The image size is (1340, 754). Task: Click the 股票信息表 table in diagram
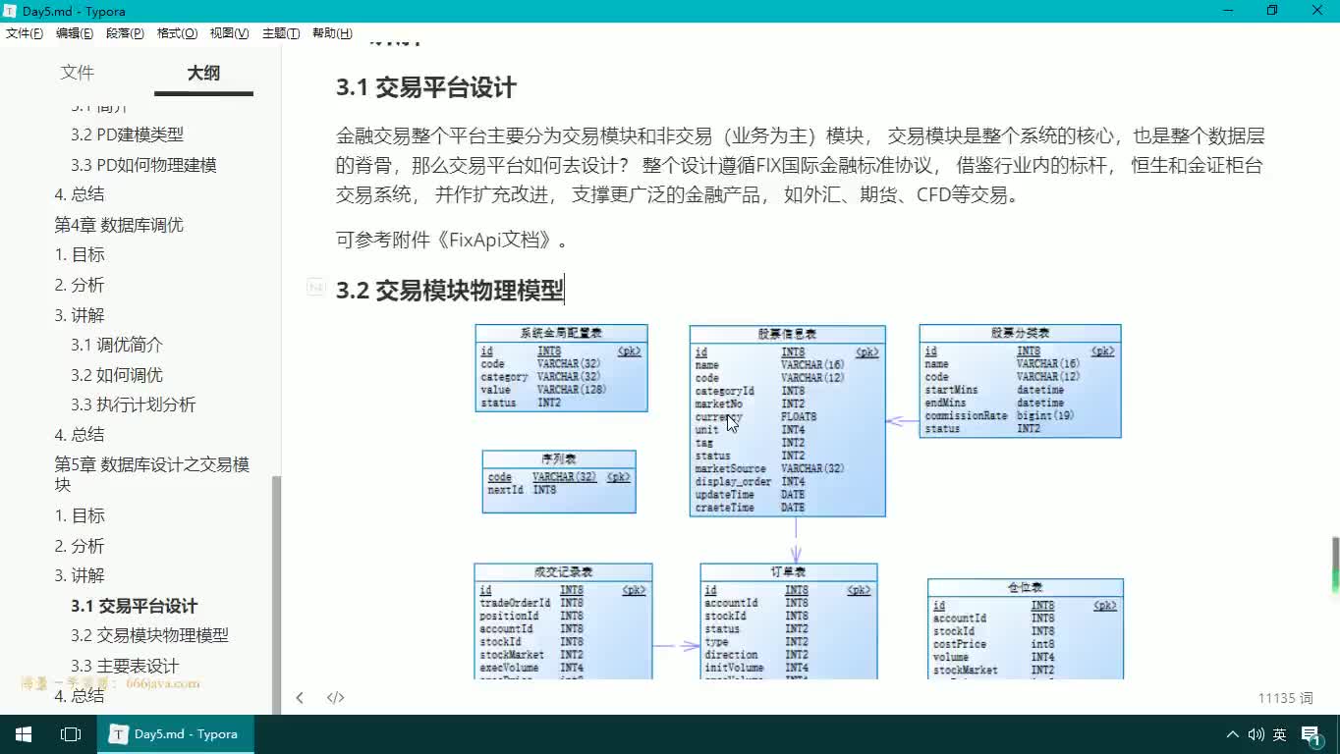[787, 421]
